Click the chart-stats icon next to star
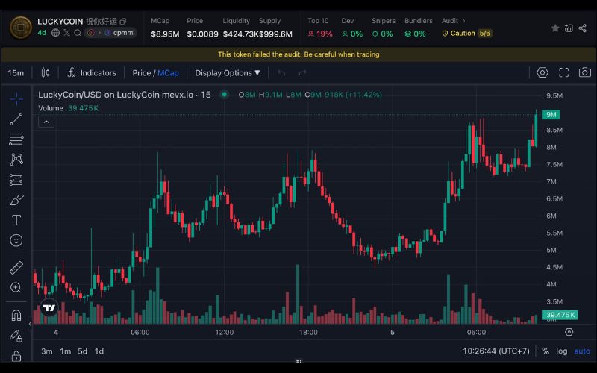The height and width of the screenshot is (373, 597). tap(569, 28)
